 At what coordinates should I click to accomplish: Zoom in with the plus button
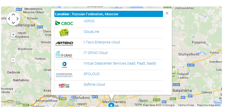point(13,34)
